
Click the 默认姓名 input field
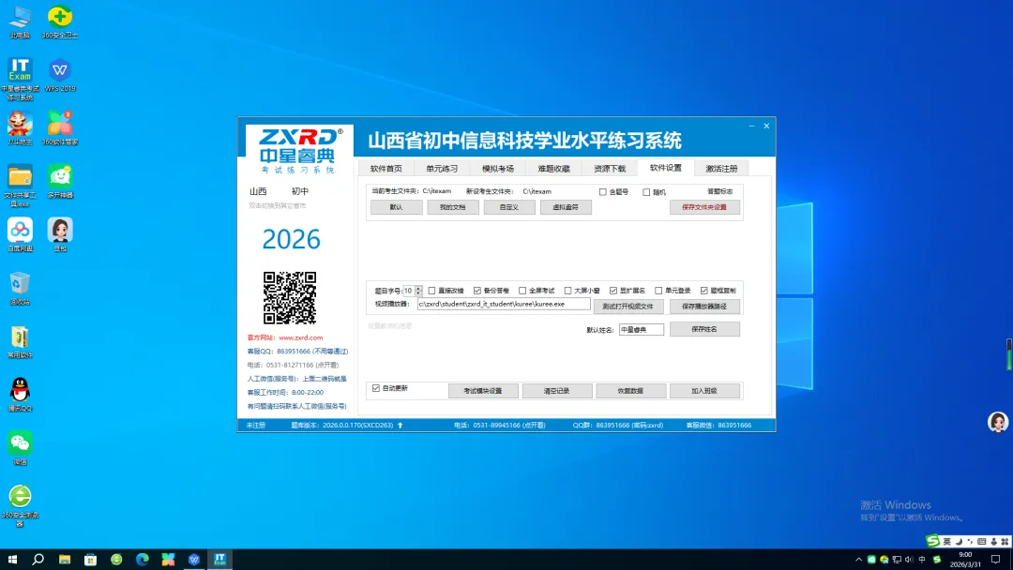point(642,330)
